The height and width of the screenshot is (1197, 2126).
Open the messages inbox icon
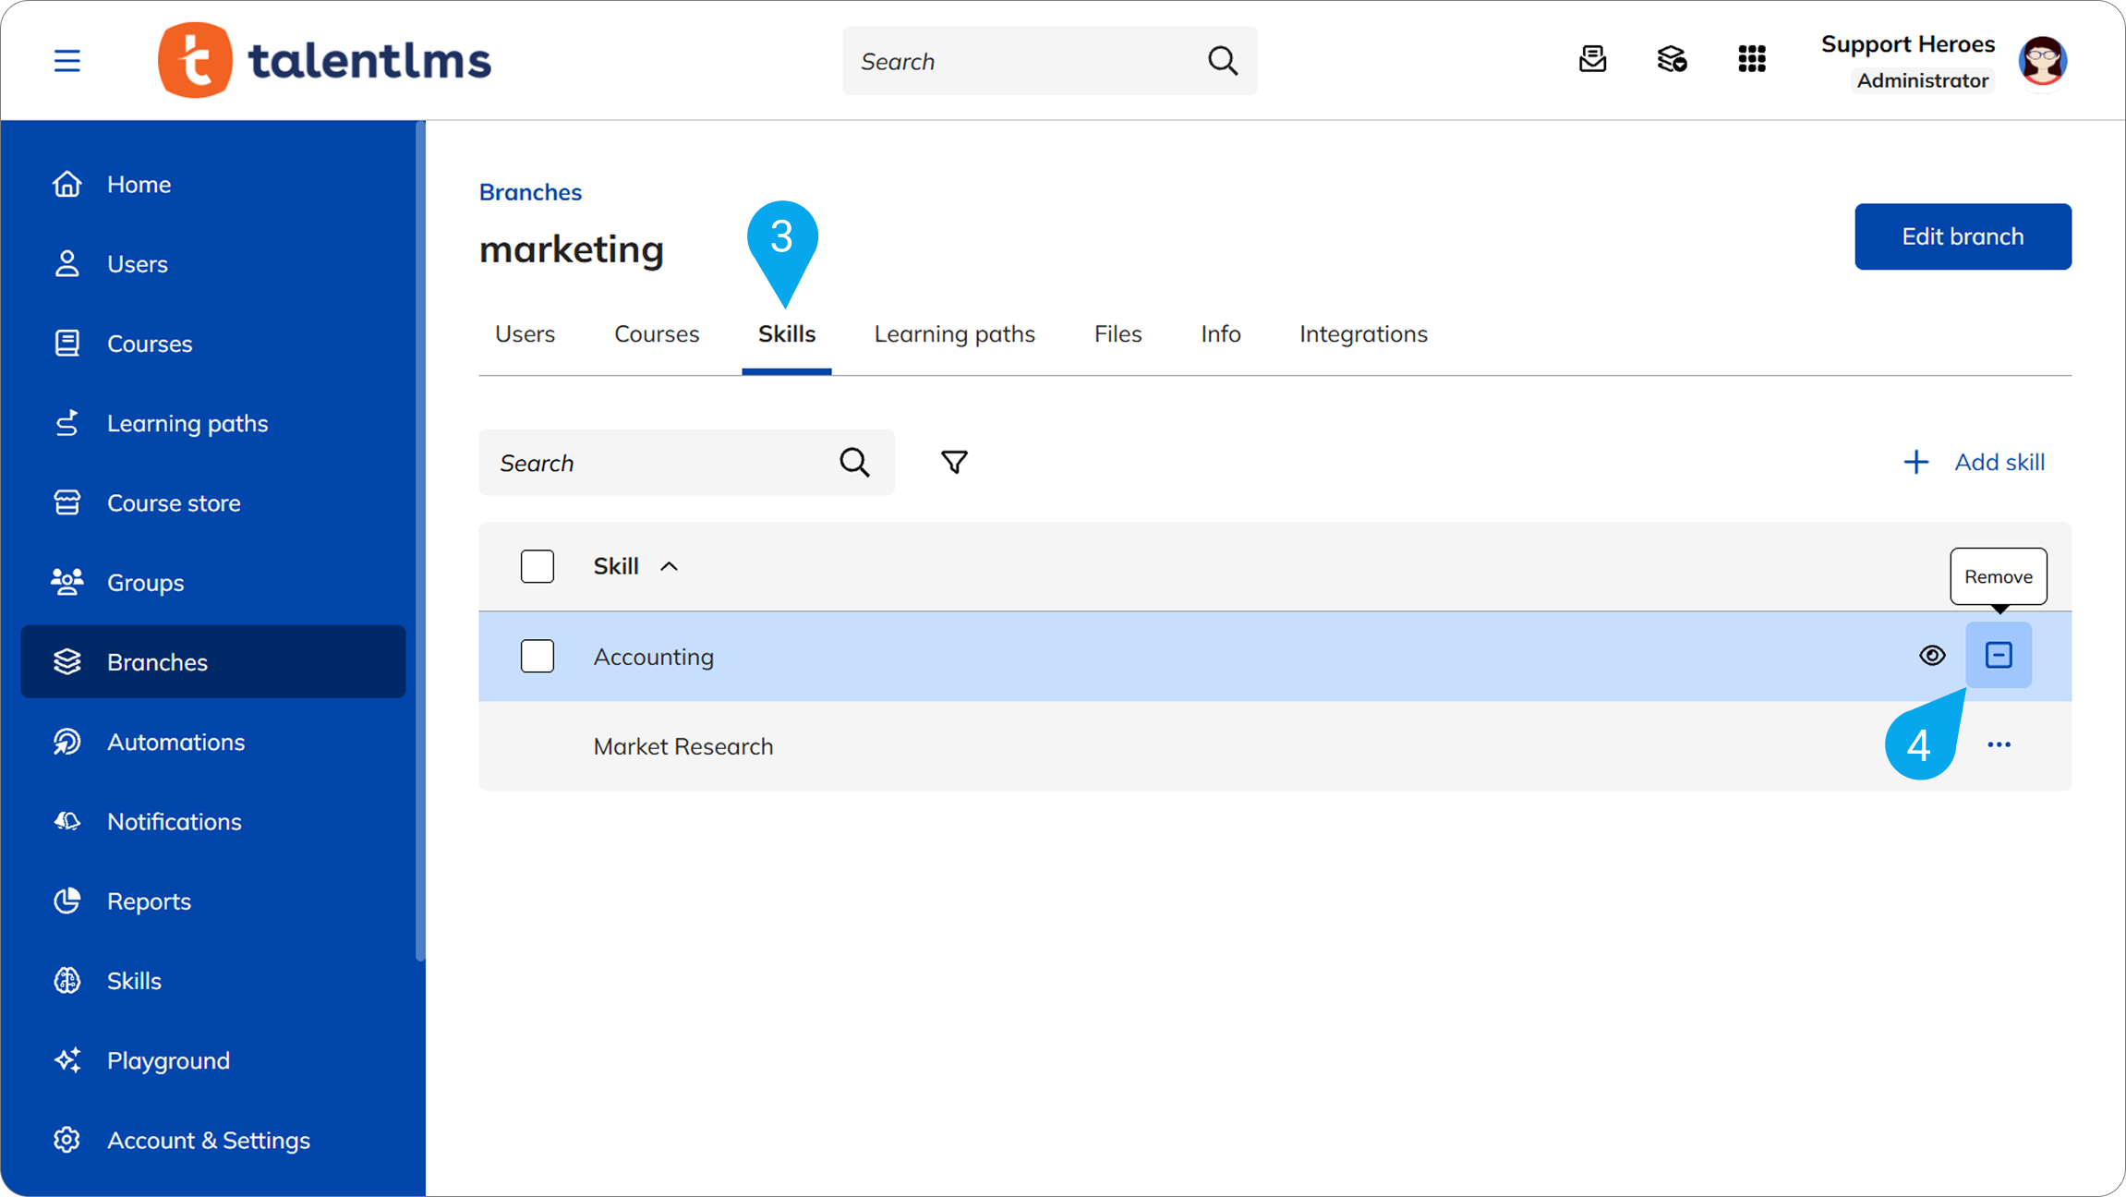pos(1592,60)
